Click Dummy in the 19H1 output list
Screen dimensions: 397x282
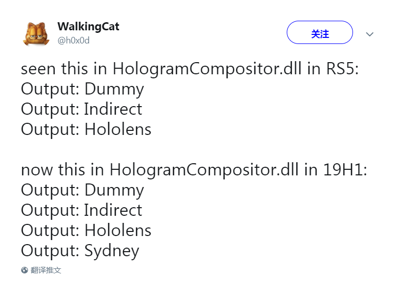tap(114, 191)
